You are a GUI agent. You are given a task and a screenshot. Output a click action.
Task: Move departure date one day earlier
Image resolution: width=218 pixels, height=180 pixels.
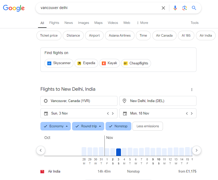pos(108,113)
